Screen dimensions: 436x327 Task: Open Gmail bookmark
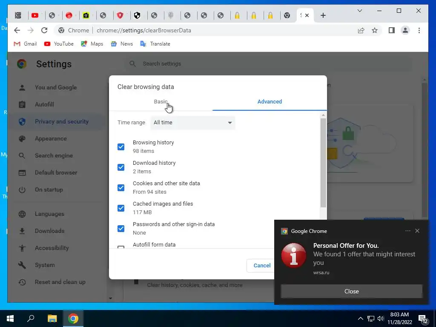click(x=25, y=44)
